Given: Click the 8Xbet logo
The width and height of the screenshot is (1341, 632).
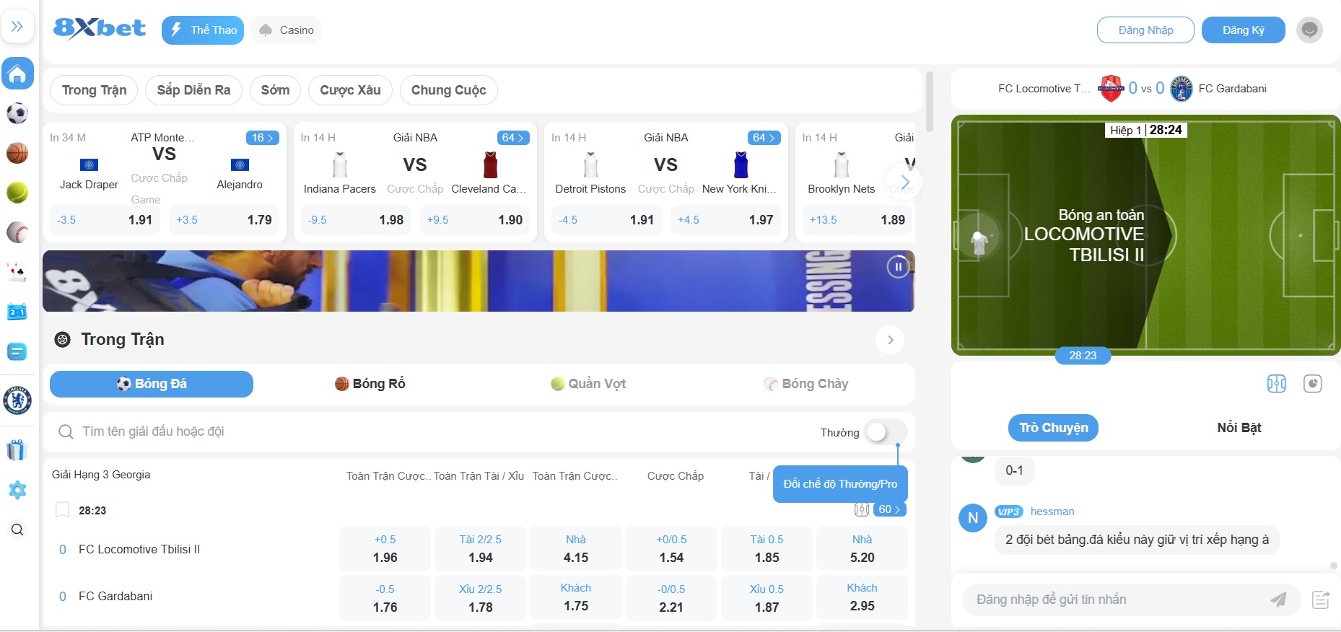Looking at the screenshot, I should click(100, 28).
